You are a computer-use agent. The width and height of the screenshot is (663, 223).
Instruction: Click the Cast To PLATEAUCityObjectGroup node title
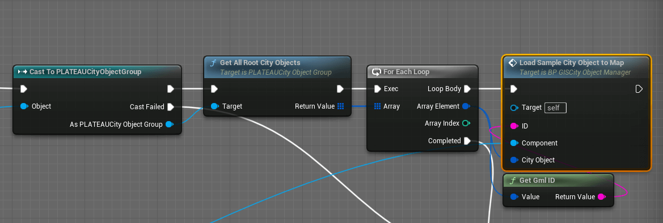click(85, 72)
